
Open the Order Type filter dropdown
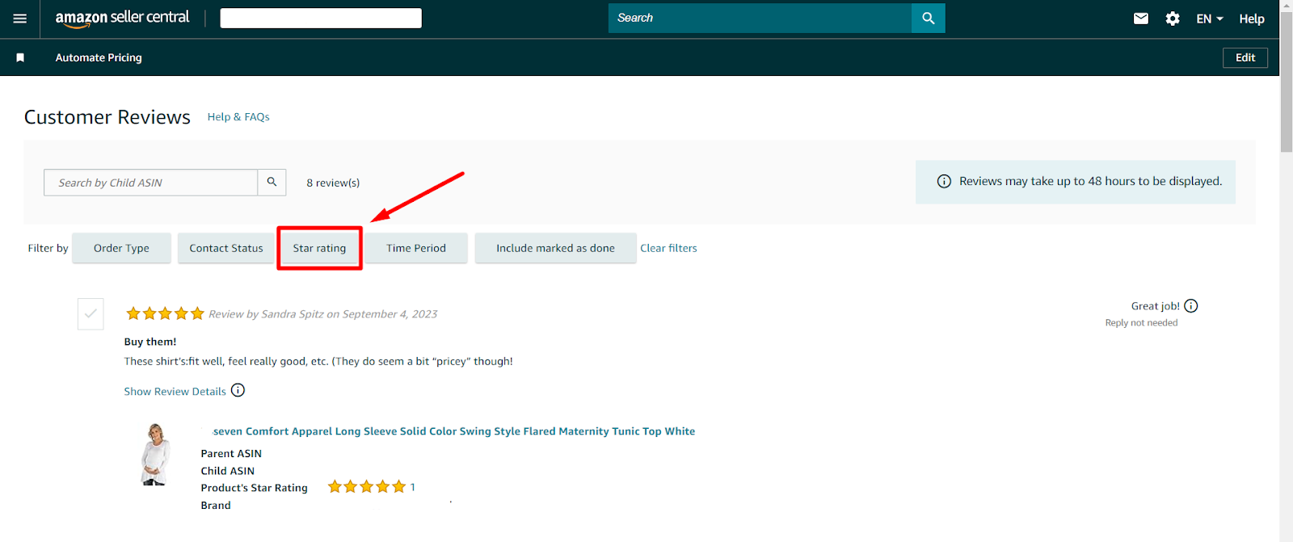(x=121, y=248)
